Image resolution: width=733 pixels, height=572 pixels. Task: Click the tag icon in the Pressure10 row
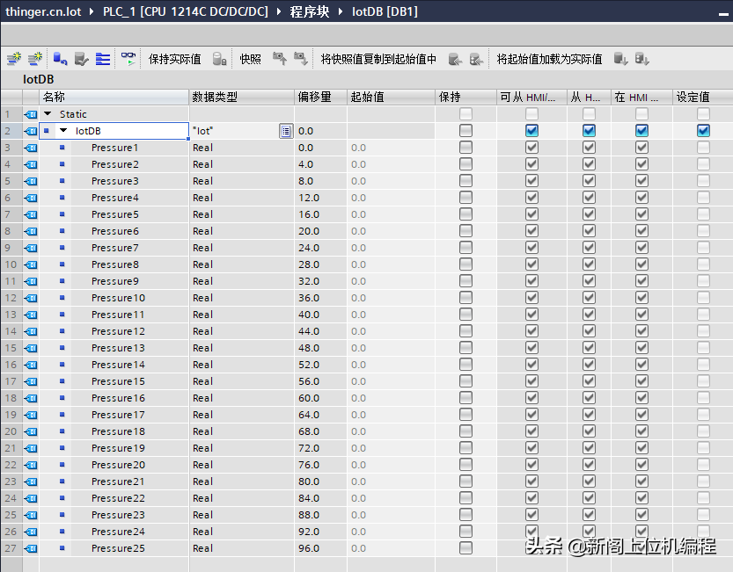point(31,299)
